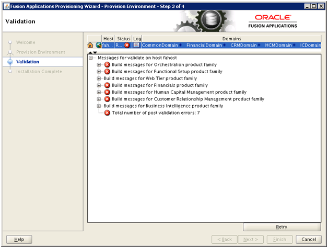Click the Host column header
Viewport: 328px width, 248px height.
[x=108, y=39]
